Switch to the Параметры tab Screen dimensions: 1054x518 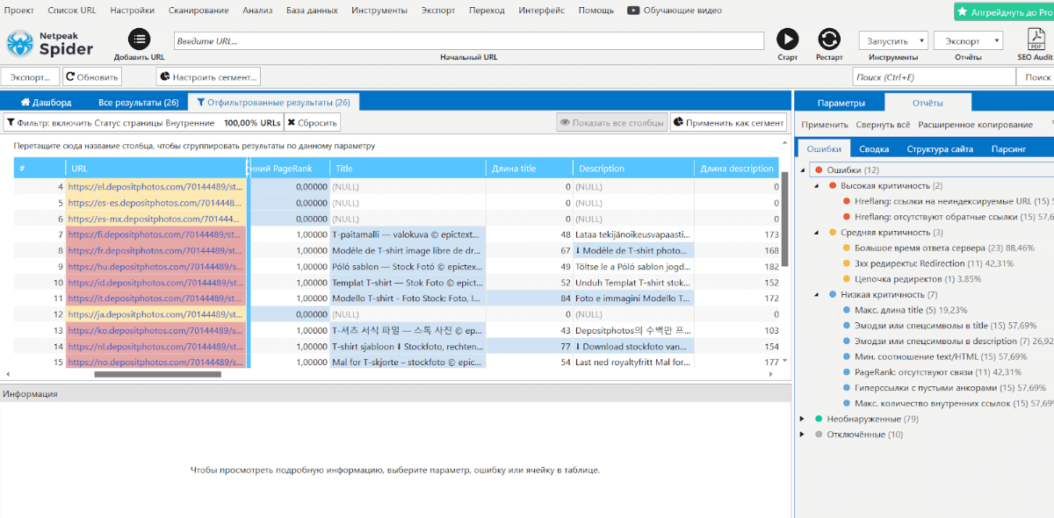841,103
